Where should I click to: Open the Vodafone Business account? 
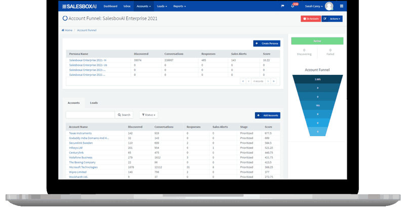click(80, 157)
